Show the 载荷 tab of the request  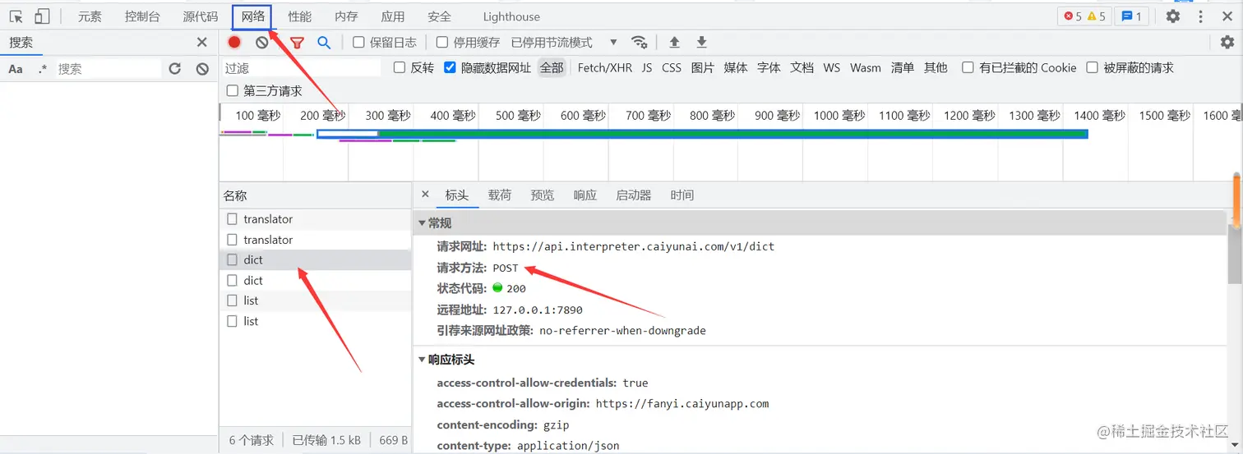(500, 195)
